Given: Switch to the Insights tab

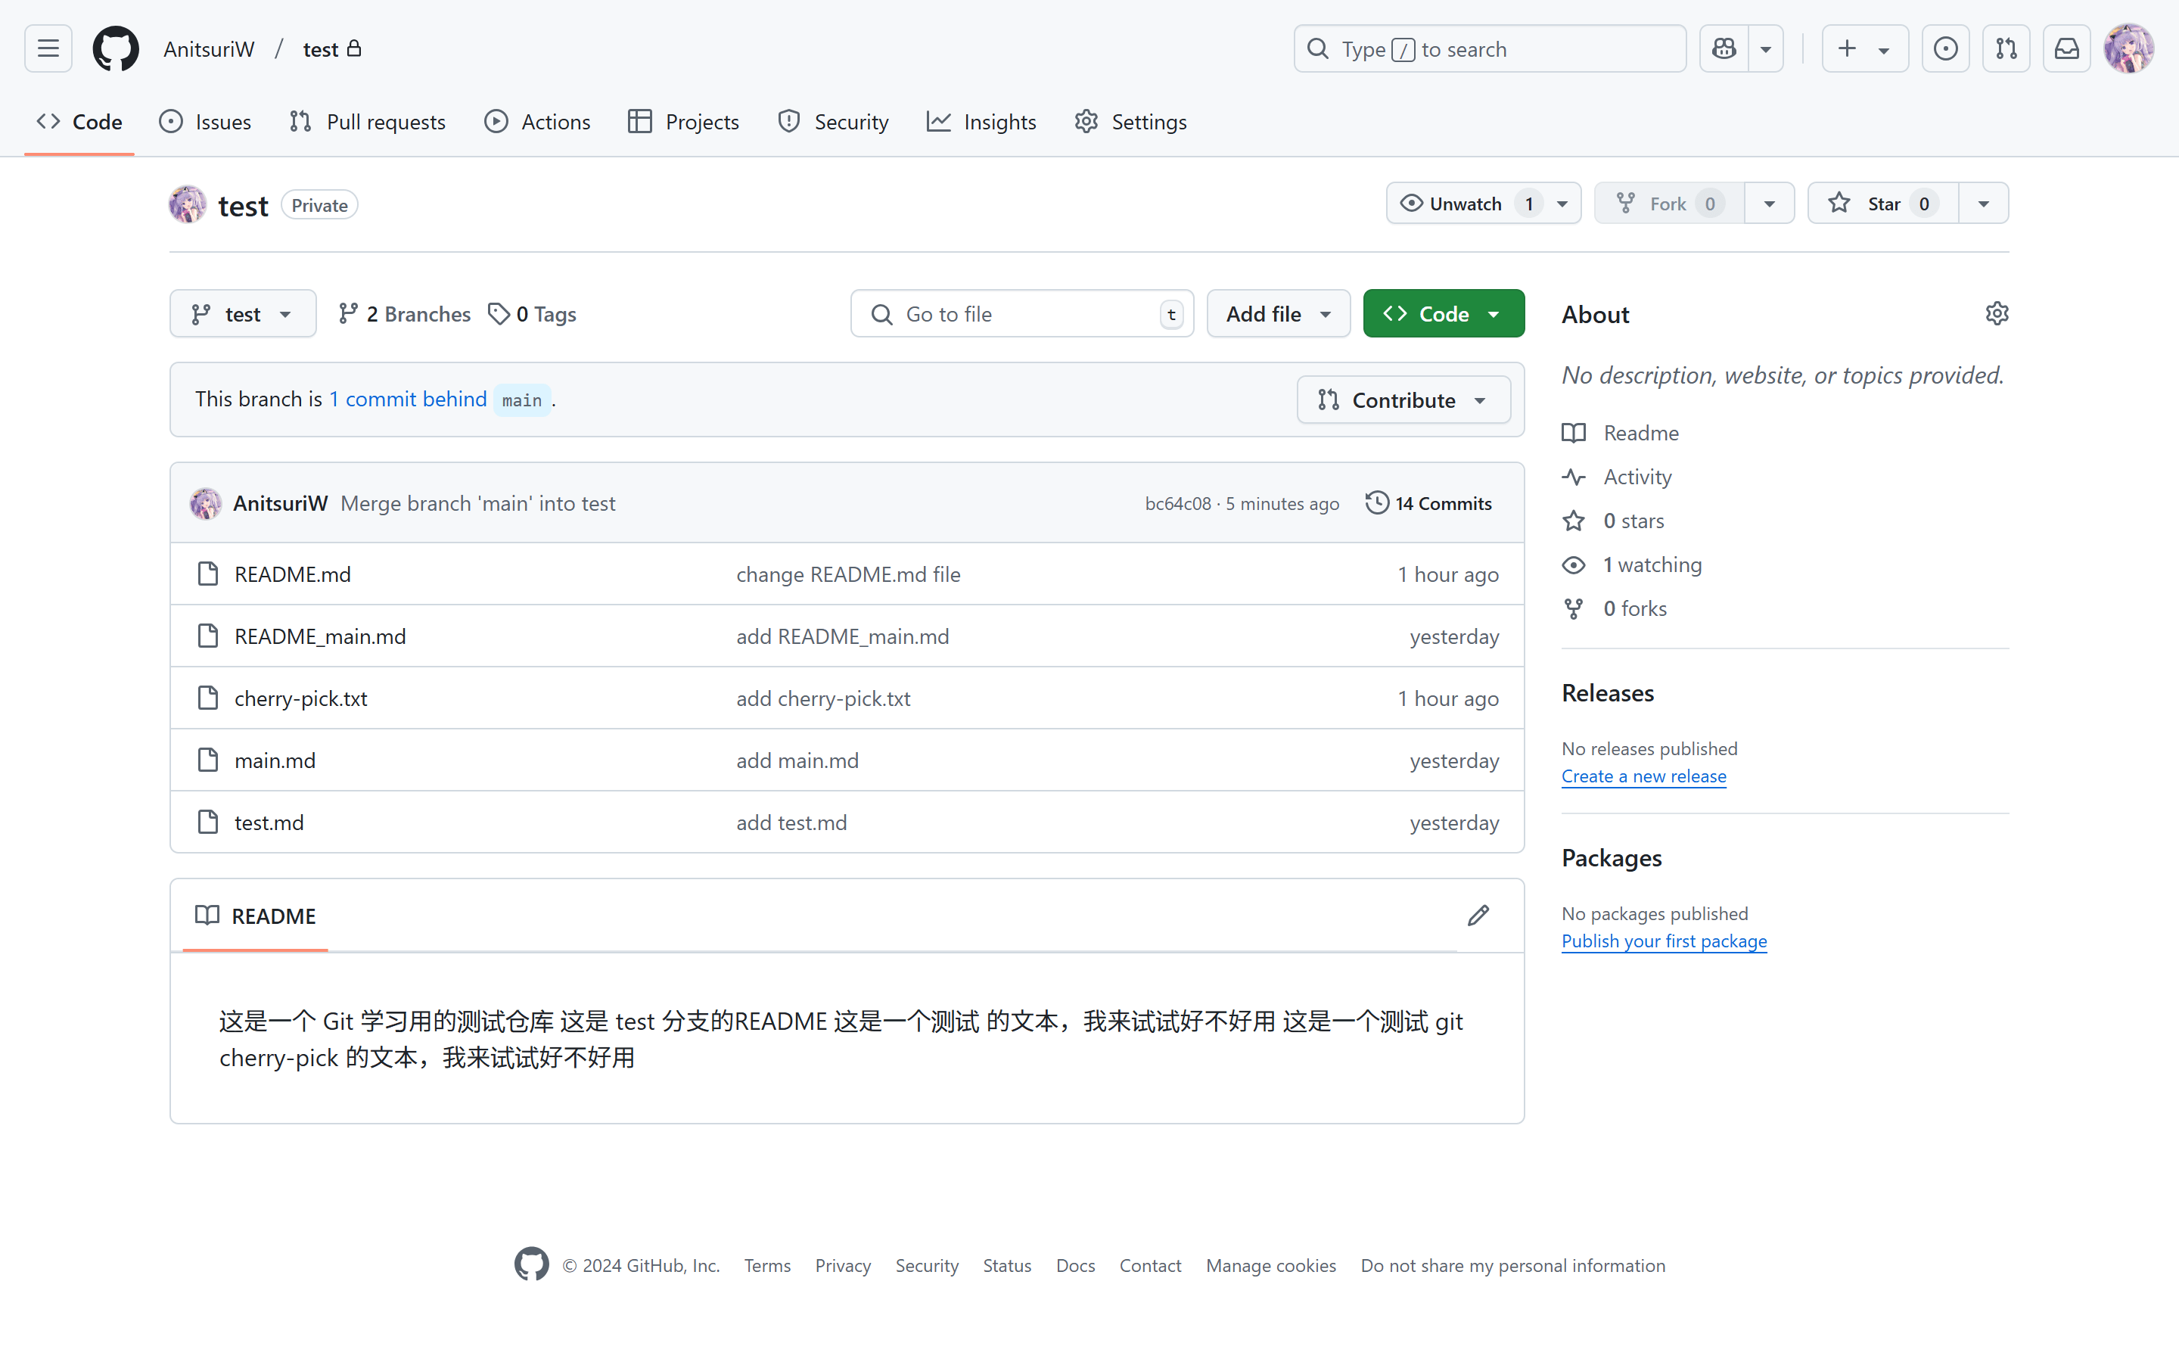Looking at the screenshot, I should coord(981,122).
